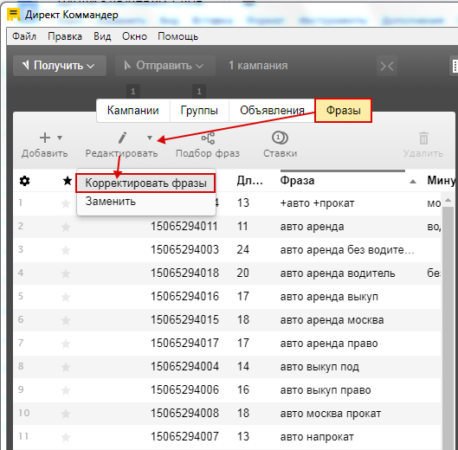Click the Редактировать label
Screen dimensions: 458x450
[121, 153]
